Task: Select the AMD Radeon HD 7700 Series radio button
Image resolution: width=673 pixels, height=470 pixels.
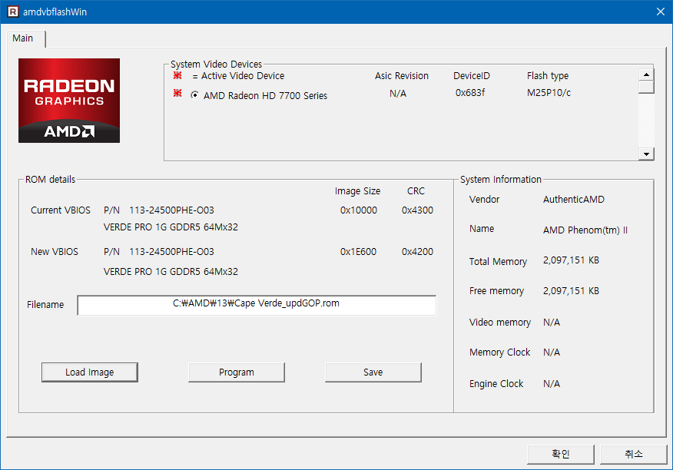Action: pyautogui.click(x=194, y=95)
